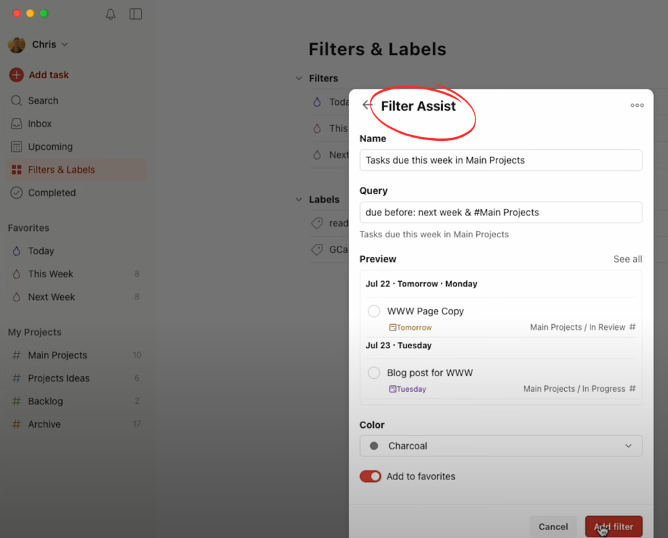Click the Add filter button
This screenshot has height=538, width=668.
tap(613, 526)
